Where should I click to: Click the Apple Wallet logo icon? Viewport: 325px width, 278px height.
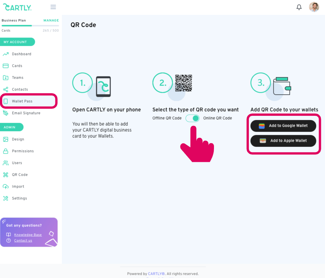pos(263,141)
